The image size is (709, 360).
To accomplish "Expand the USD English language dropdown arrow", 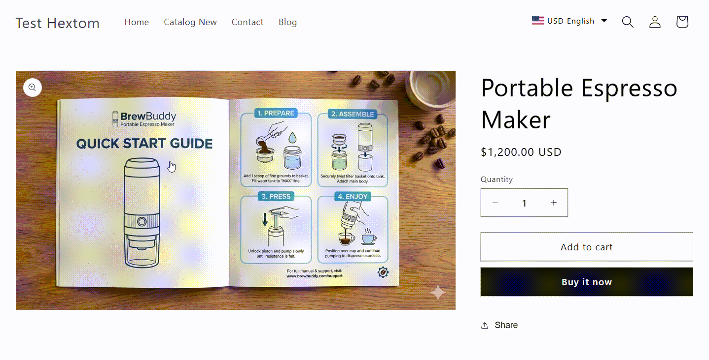I will (x=604, y=21).
